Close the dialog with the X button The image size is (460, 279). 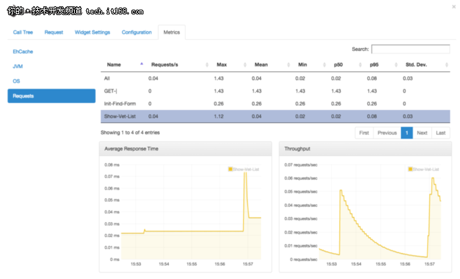click(x=454, y=7)
